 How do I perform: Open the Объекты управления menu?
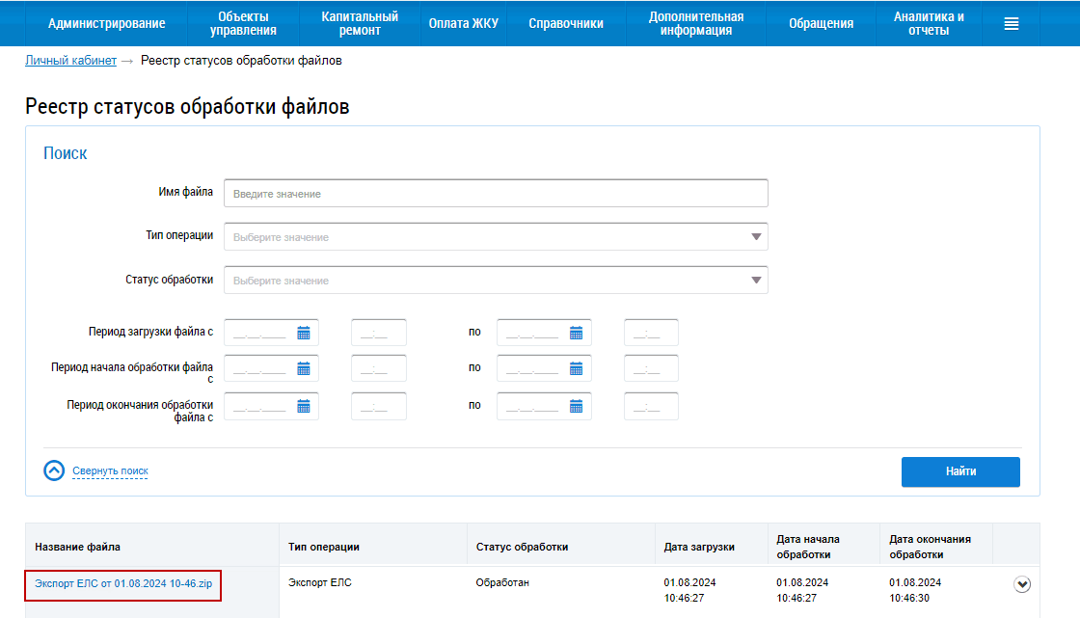243,23
